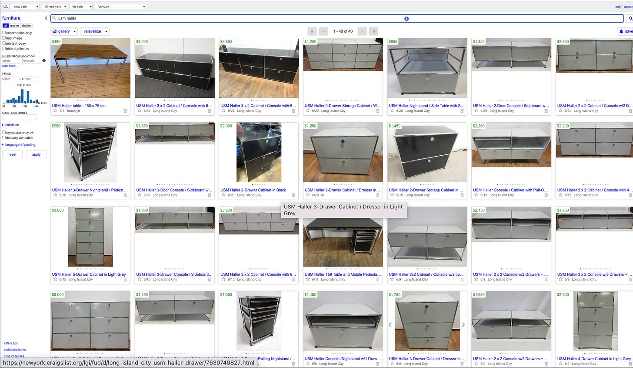Click the minimum price field

point(12,79)
